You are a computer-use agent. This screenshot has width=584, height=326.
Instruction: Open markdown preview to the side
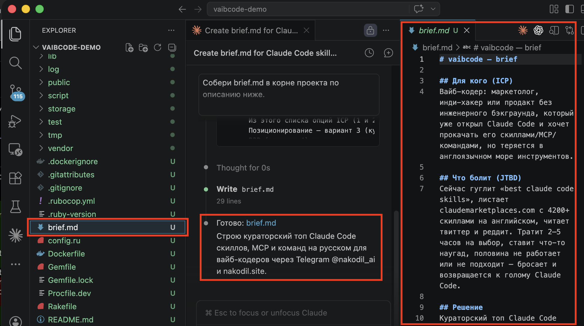[x=554, y=30]
